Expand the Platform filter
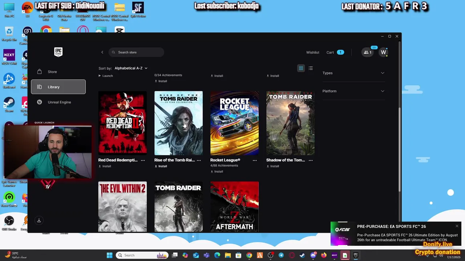Image resolution: width=465 pixels, height=261 pixels. pyautogui.click(x=353, y=91)
